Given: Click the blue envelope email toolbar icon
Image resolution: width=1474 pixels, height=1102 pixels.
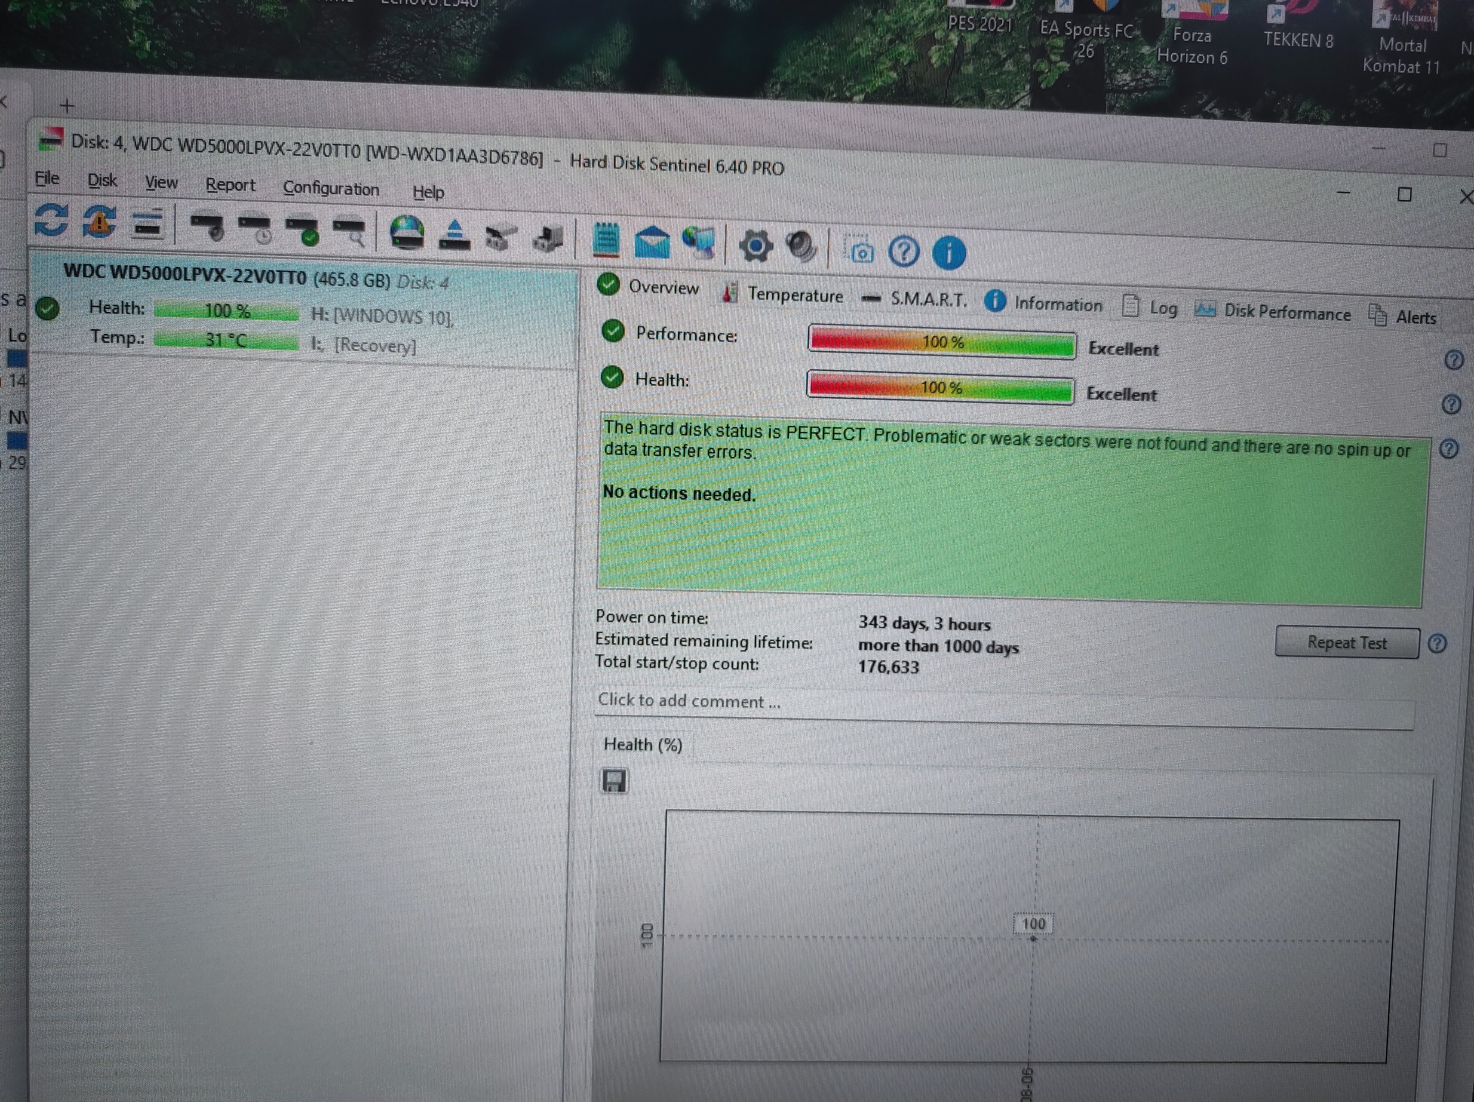Looking at the screenshot, I should tap(652, 243).
